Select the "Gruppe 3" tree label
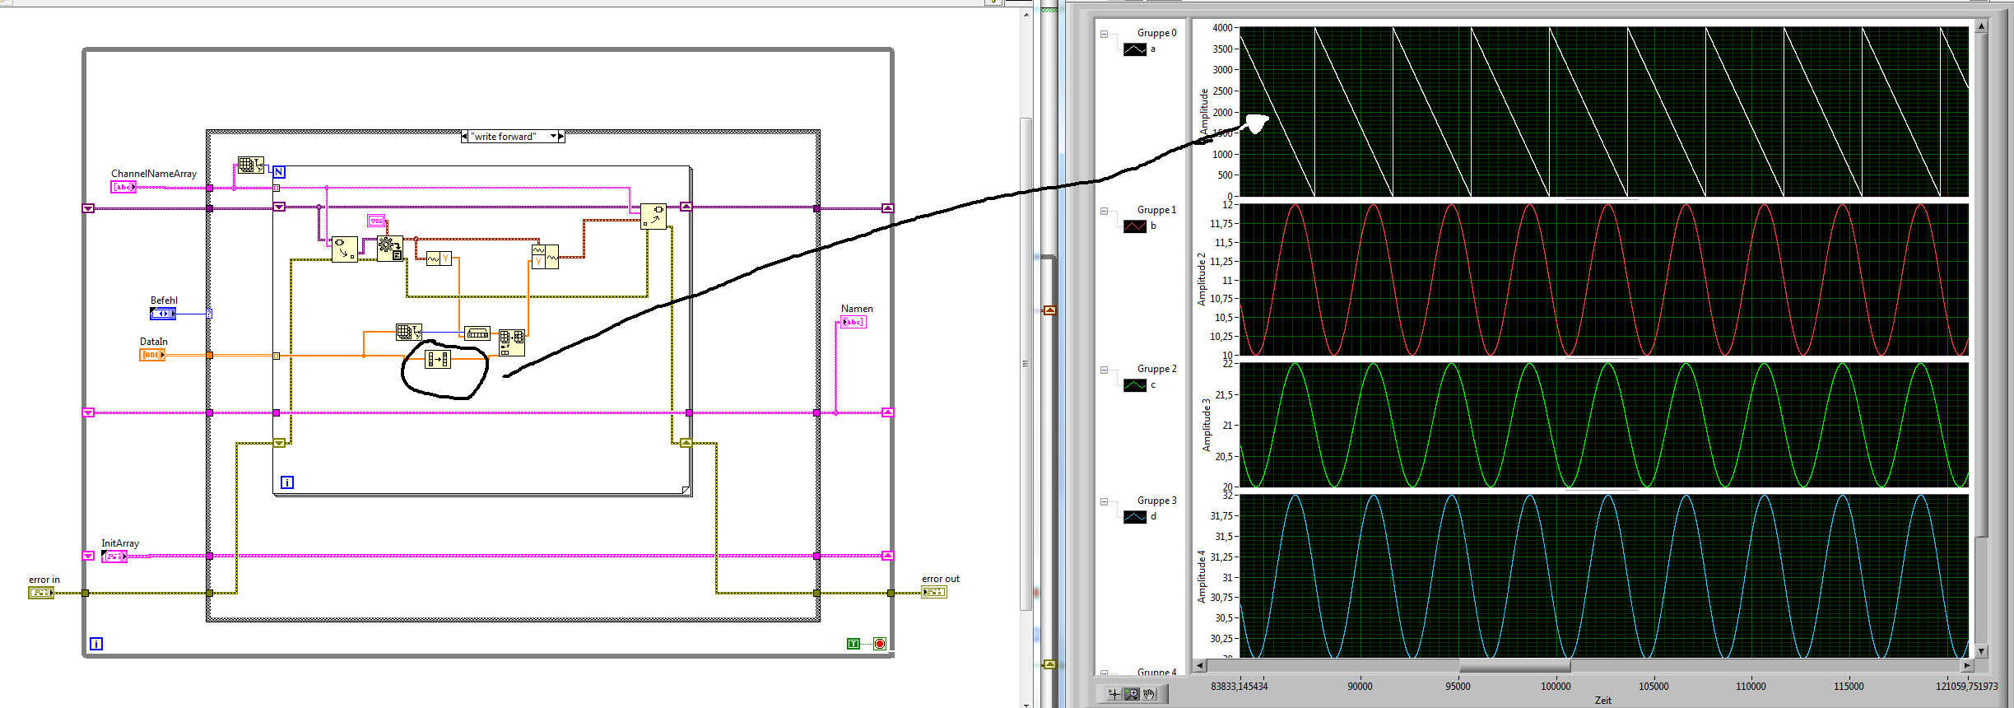2014x708 pixels. click(x=1157, y=501)
